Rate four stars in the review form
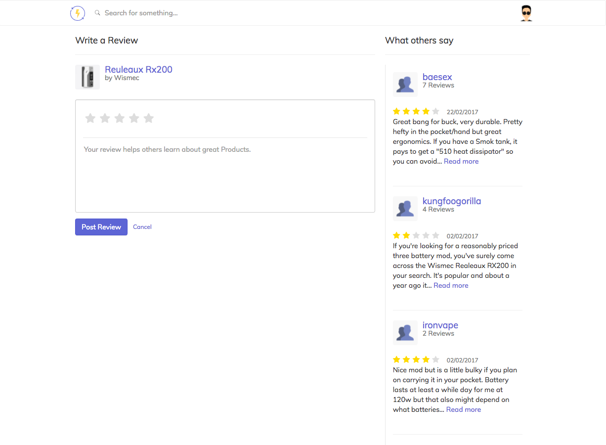 click(x=134, y=118)
